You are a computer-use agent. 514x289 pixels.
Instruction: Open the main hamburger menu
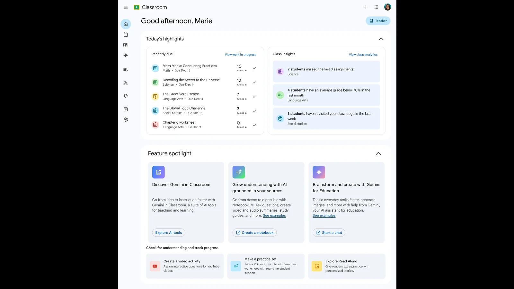coord(126,7)
